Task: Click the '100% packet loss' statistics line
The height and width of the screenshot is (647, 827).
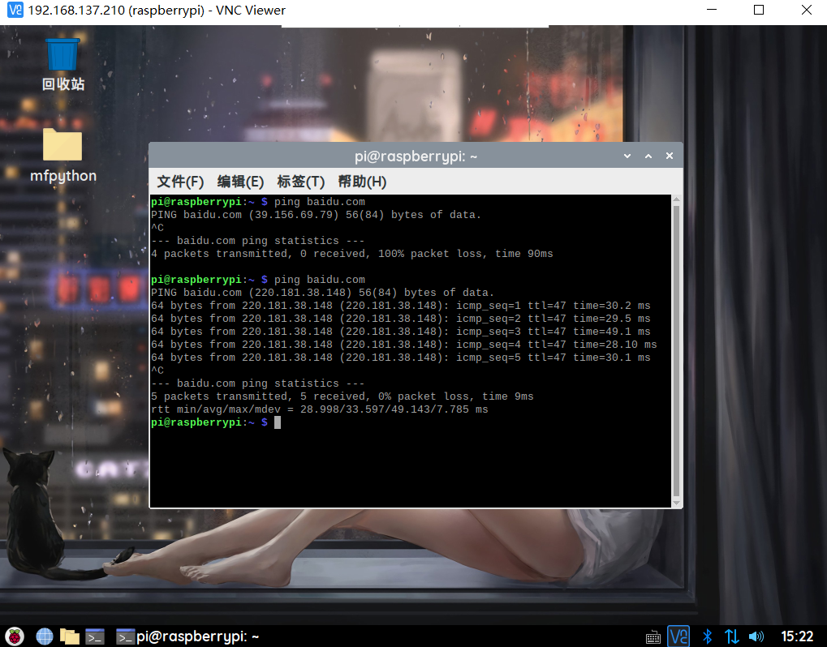Action: [x=351, y=254]
